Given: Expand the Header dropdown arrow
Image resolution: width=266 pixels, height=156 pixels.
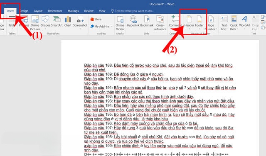Looking at the screenshot, I should coord(190,29).
